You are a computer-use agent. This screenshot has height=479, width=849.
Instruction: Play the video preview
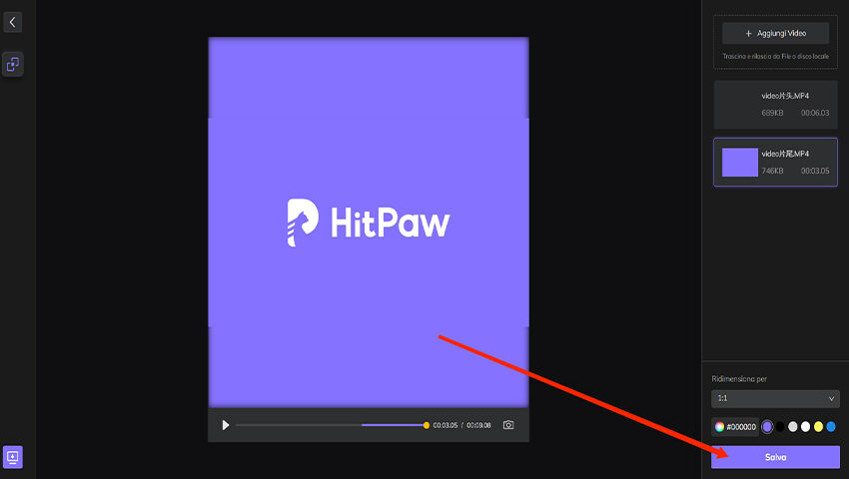[x=226, y=425]
